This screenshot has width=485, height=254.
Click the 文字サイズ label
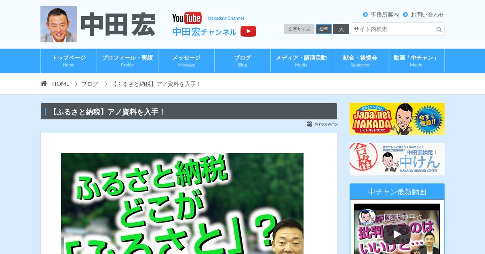pyautogui.click(x=299, y=29)
